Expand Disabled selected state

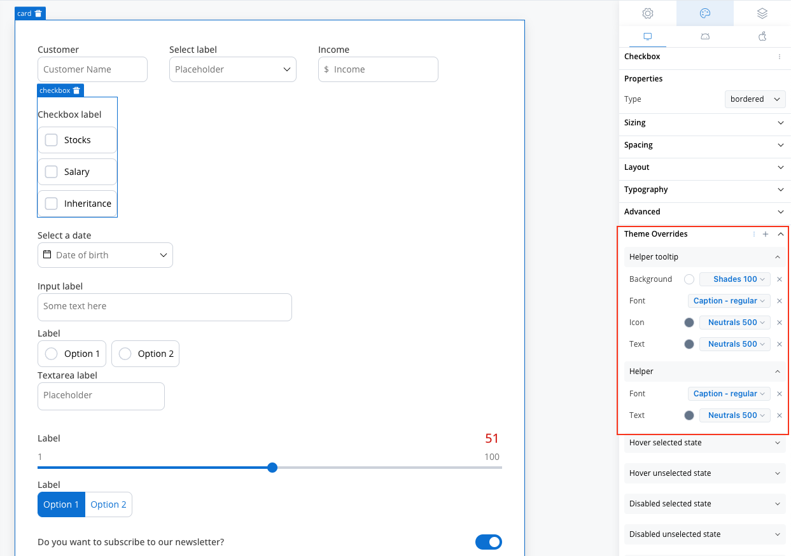pos(705,504)
